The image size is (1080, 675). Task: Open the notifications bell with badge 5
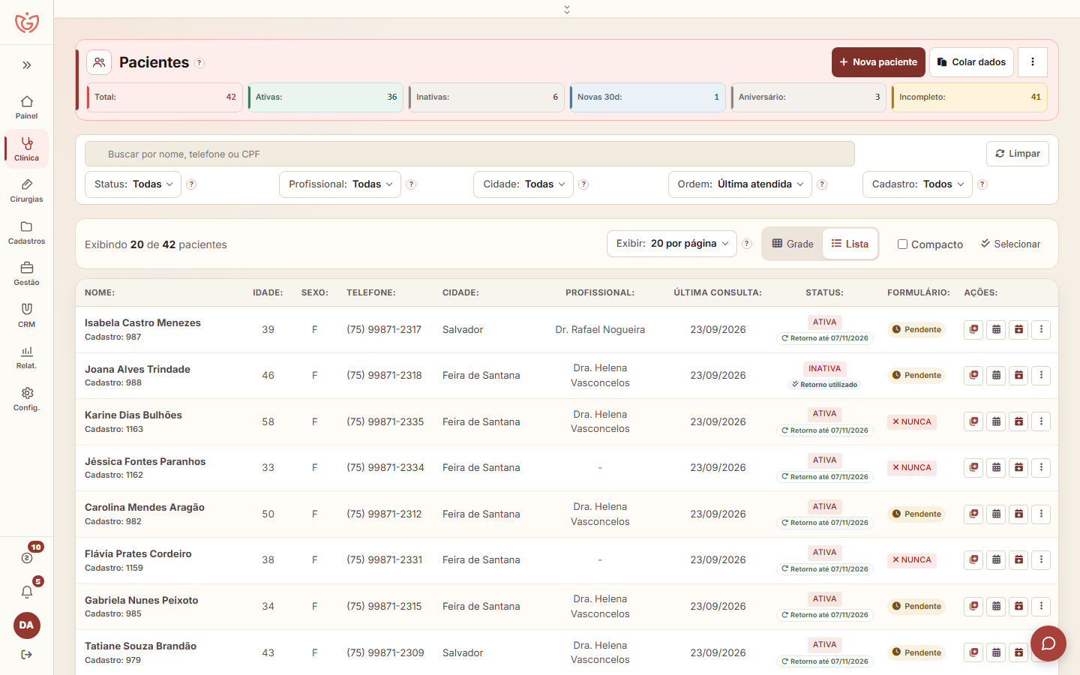point(27,592)
